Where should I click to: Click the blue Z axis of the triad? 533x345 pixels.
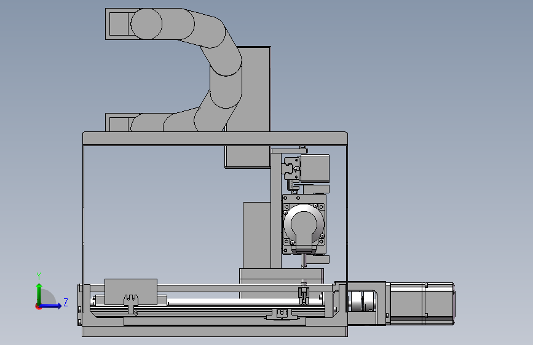point(51,306)
